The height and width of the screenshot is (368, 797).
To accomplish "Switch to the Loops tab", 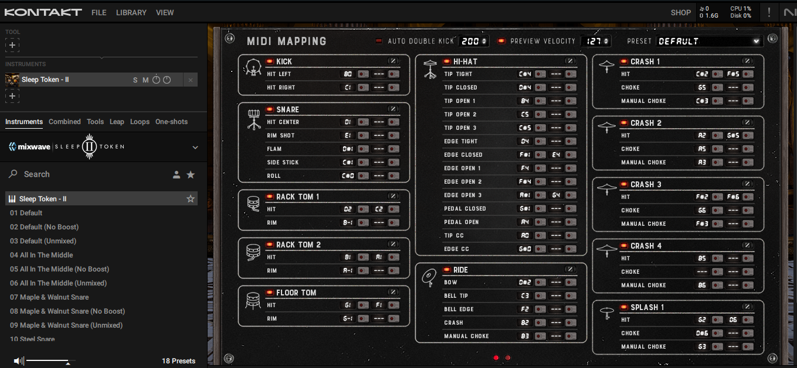I will pos(140,122).
